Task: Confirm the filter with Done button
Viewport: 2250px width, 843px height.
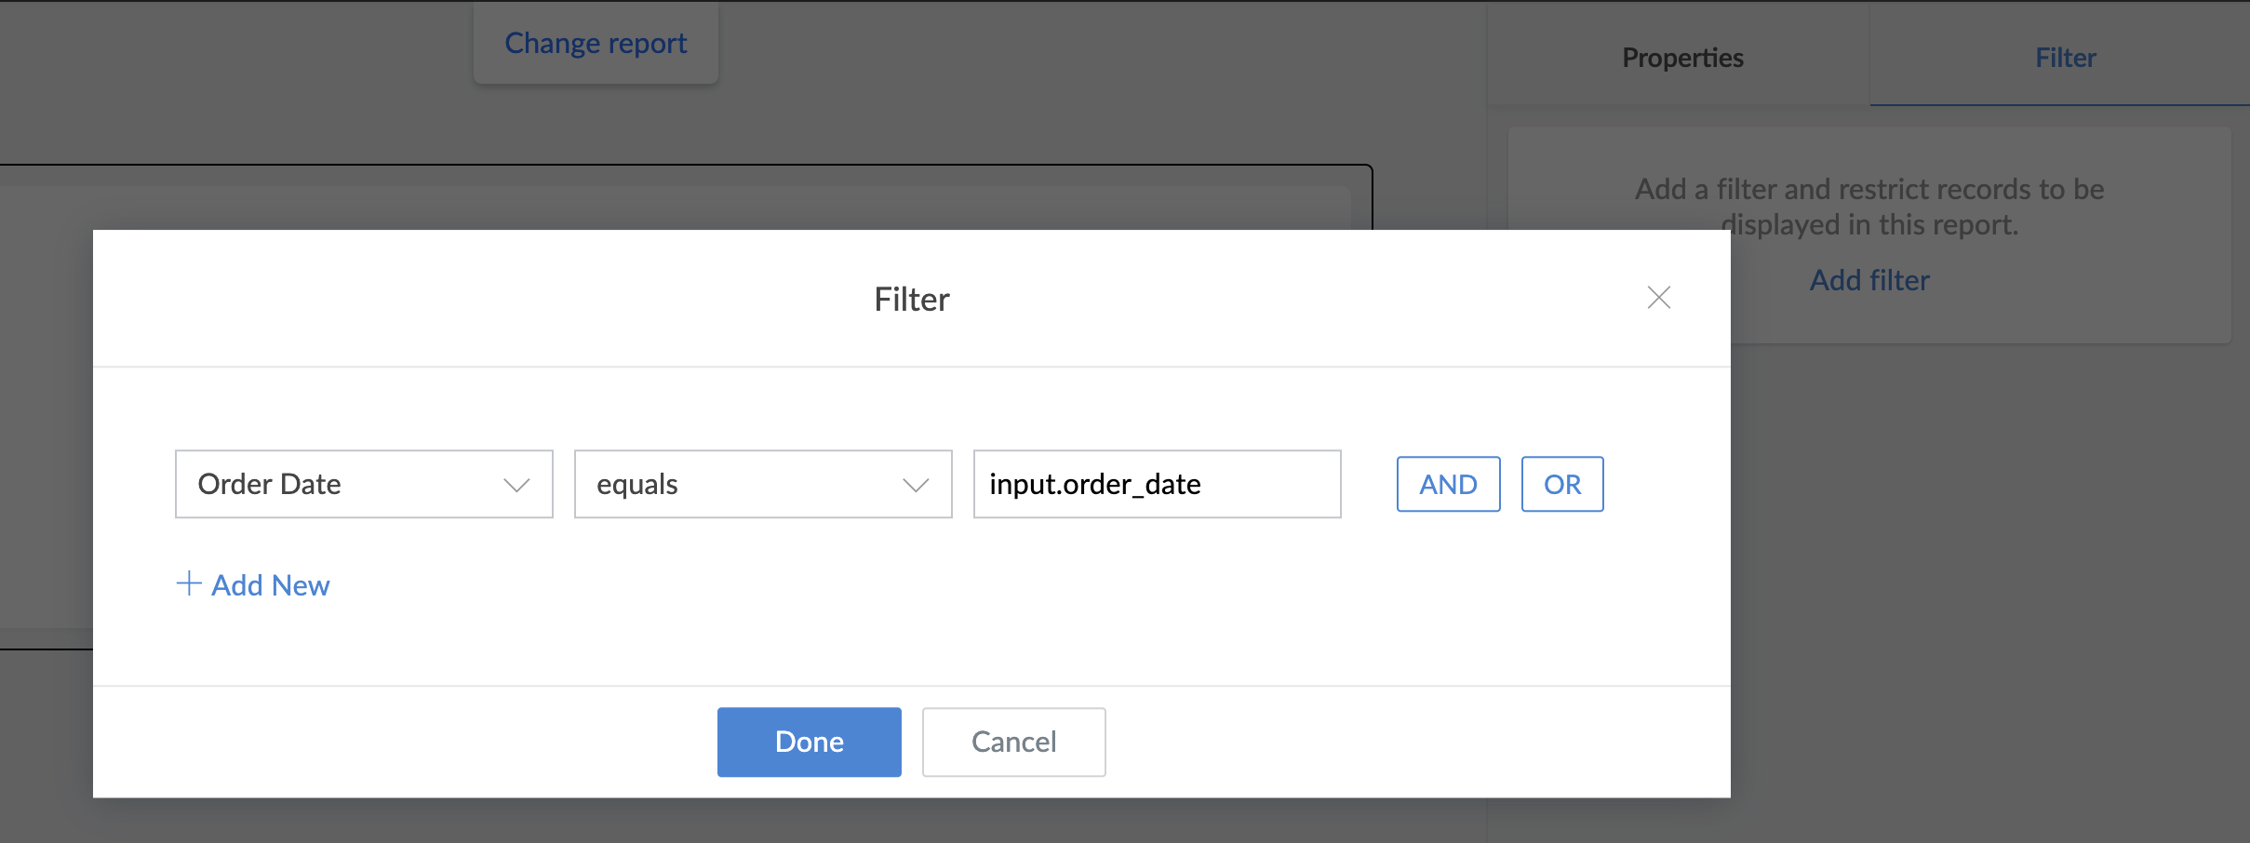Action: click(809, 742)
